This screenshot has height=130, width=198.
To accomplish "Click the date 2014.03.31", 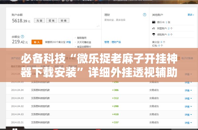I will 17,122.
